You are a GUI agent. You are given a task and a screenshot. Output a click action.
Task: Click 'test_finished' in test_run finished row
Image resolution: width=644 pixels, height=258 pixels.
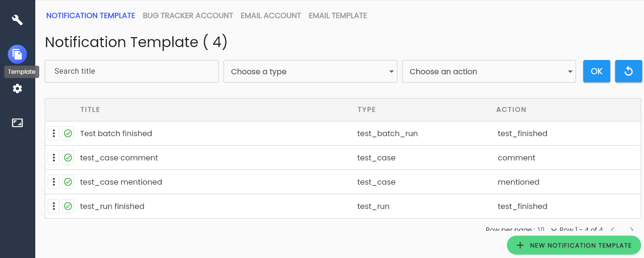522,207
